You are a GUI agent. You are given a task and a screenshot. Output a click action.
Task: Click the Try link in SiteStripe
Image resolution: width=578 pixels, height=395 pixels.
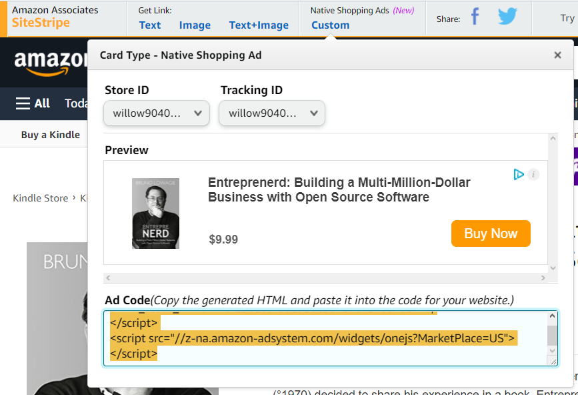(567, 18)
